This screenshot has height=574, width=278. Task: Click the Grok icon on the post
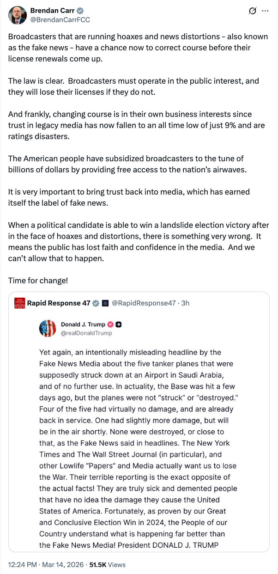(x=252, y=11)
